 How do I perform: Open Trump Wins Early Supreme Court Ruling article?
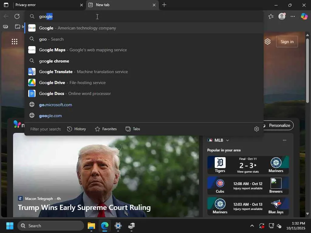pyautogui.click(x=84, y=208)
